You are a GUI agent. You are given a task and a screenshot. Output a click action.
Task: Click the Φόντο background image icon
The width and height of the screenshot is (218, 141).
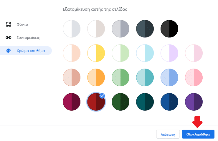tap(9, 24)
